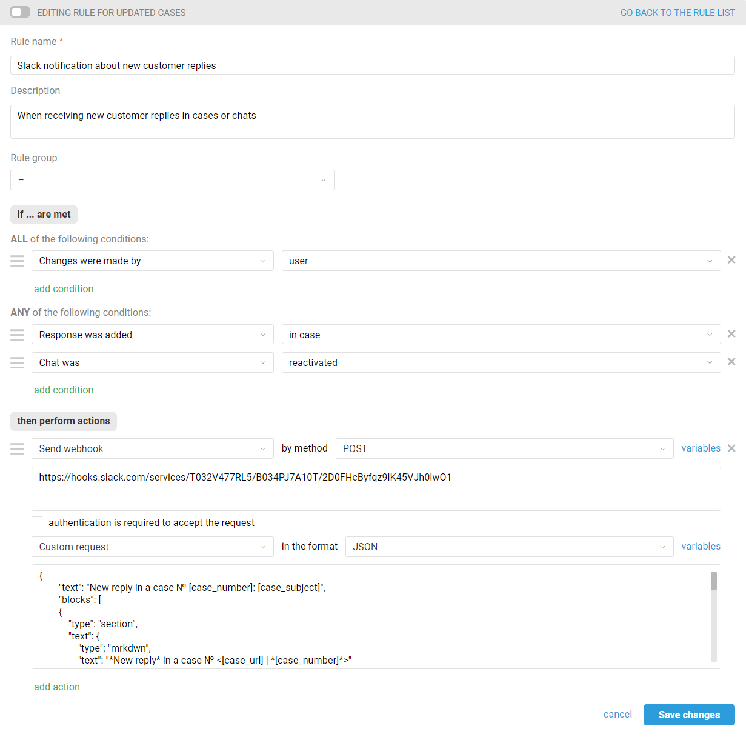Grab drag handle of 'Changes were made by' row
This screenshot has width=746, height=740.
18,261
